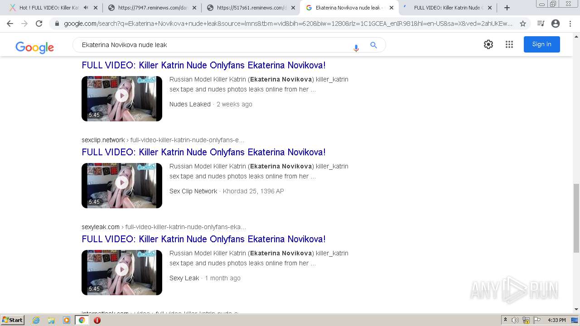
Task: Show hidden system tray icons
Action: coord(505,320)
